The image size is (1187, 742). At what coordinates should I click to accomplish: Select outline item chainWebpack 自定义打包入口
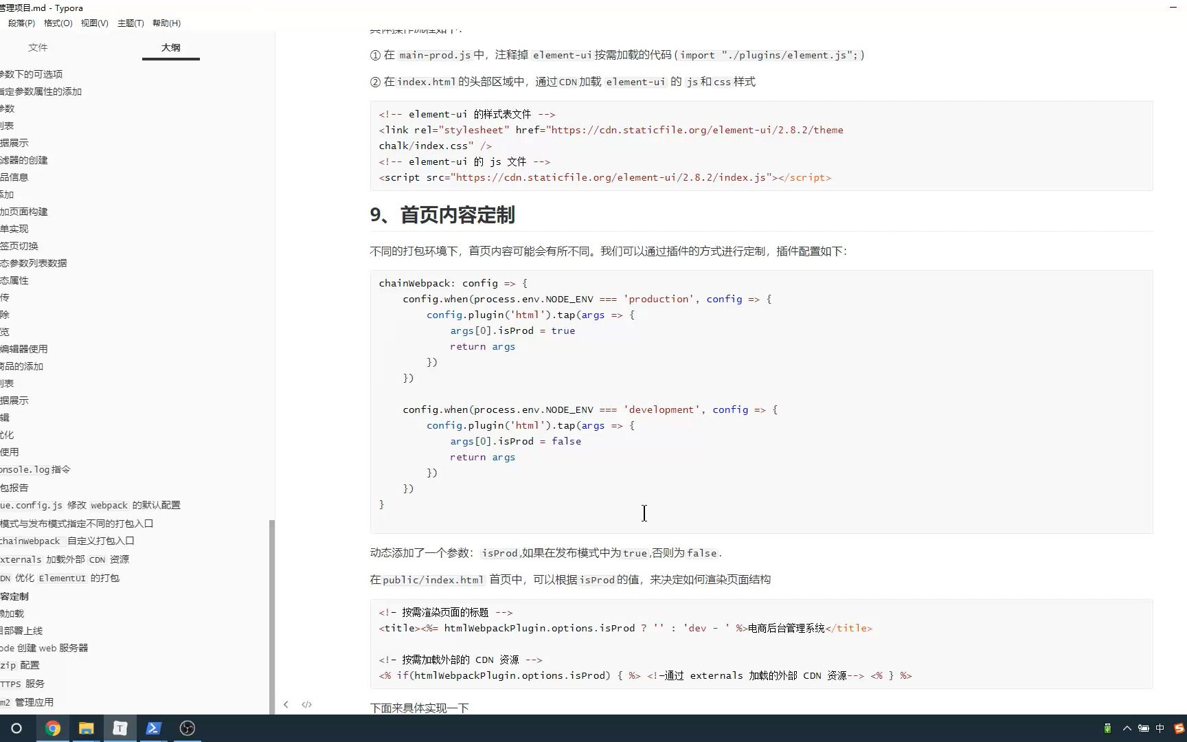click(67, 541)
